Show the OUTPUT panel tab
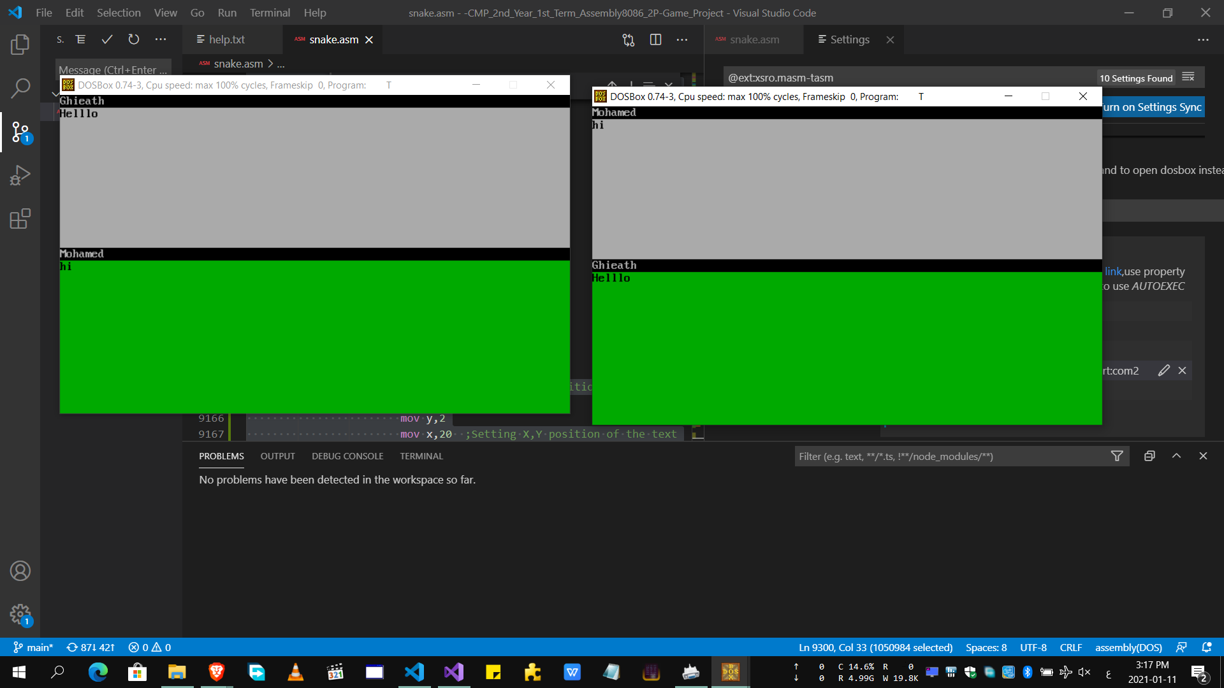The height and width of the screenshot is (688, 1224). (277, 456)
